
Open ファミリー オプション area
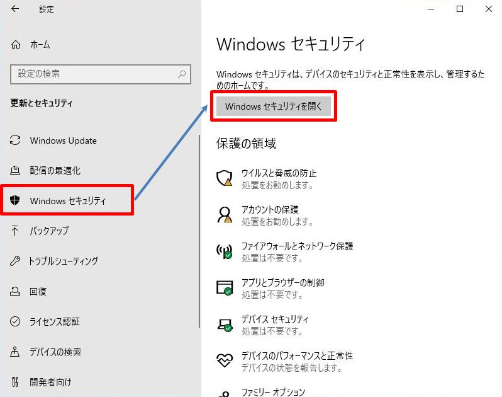click(x=273, y=392)
